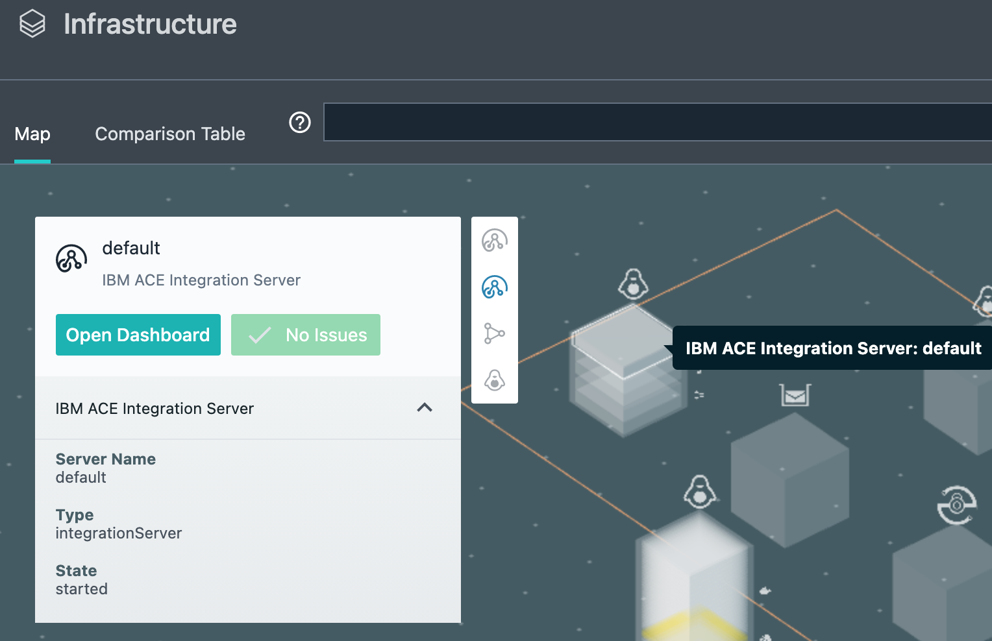
Task: Click the penguin icon above highlighted cube
Action: click(633, 284)
